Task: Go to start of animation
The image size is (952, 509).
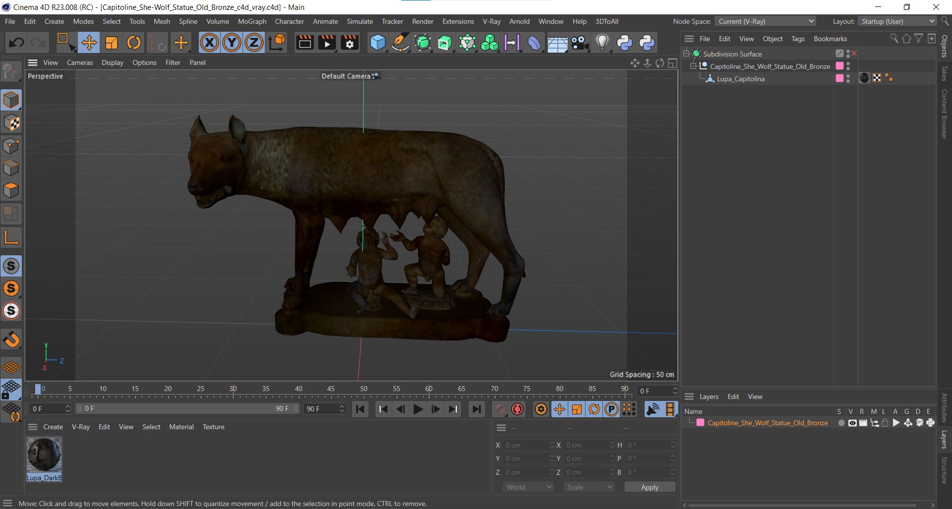Action: (360, 409)
